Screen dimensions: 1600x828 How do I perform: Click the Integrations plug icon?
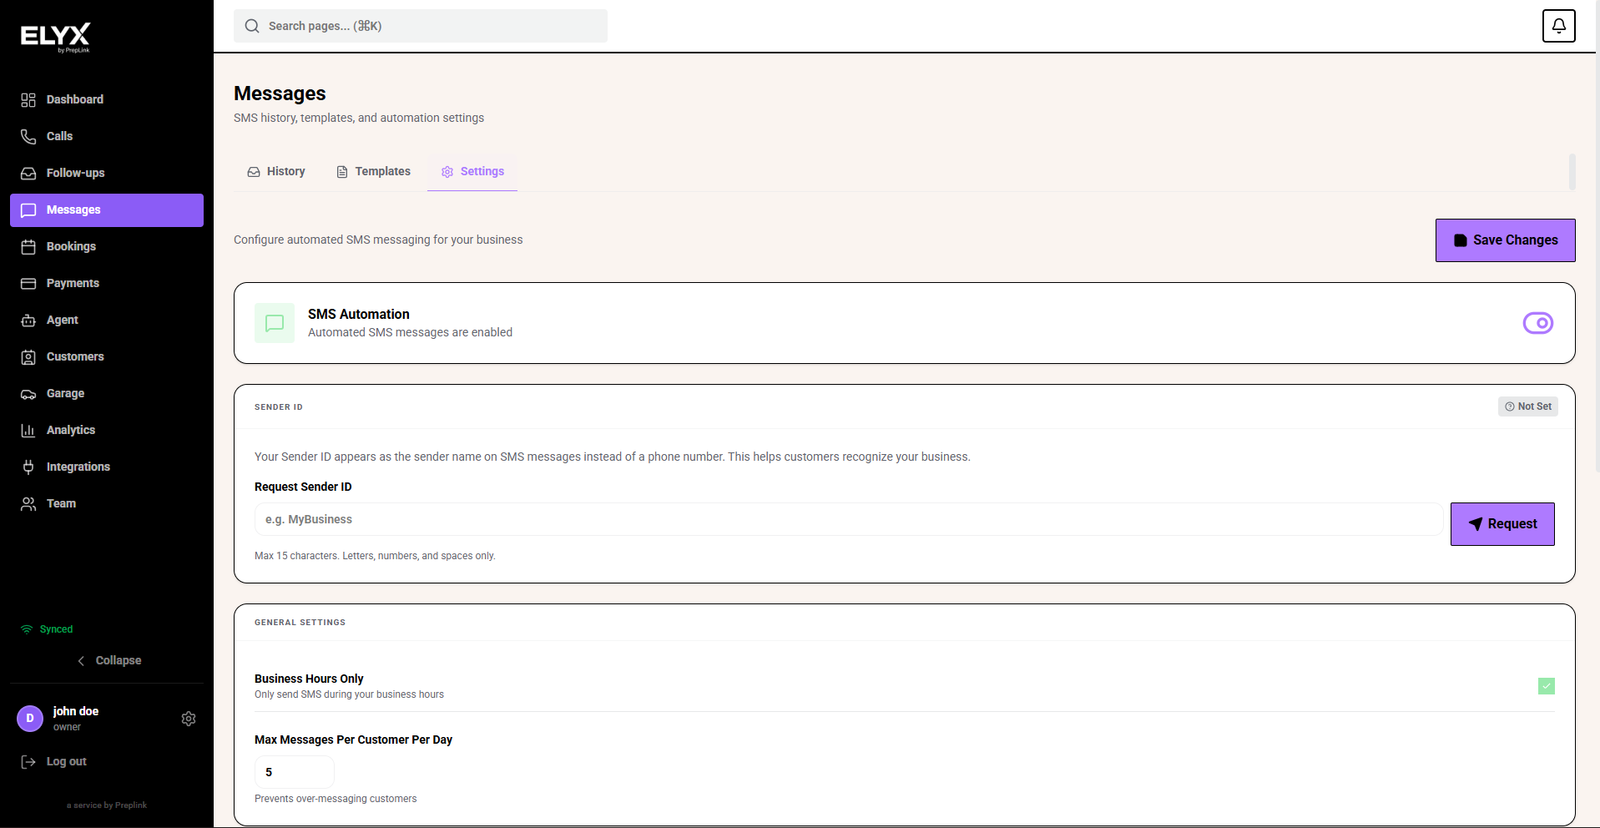[x=28, y=467]
